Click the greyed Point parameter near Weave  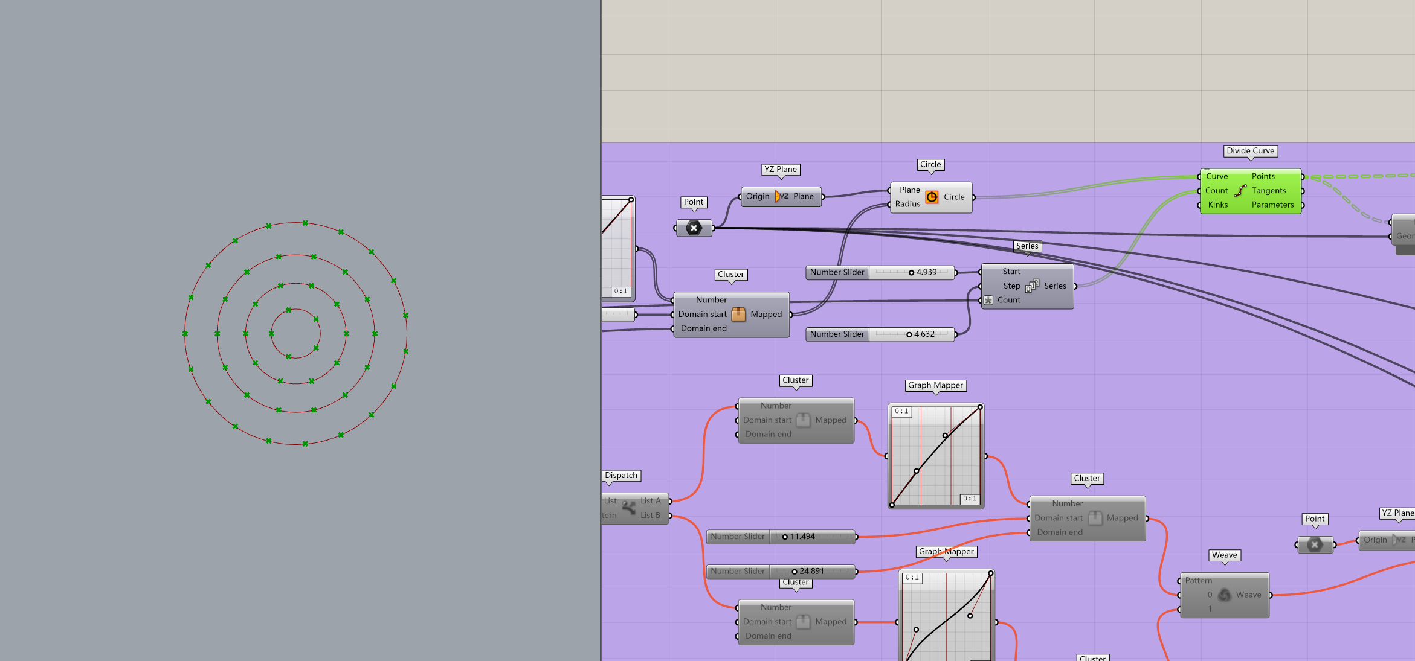(1315, 544)
